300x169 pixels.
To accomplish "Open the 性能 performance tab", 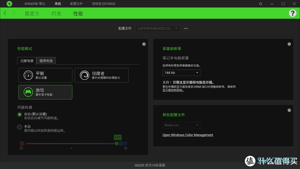I will coord(78,14).
